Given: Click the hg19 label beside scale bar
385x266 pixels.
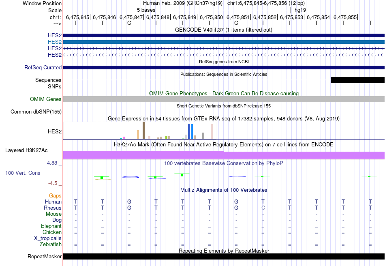Looking at the screenshot, I should (300, 10).
